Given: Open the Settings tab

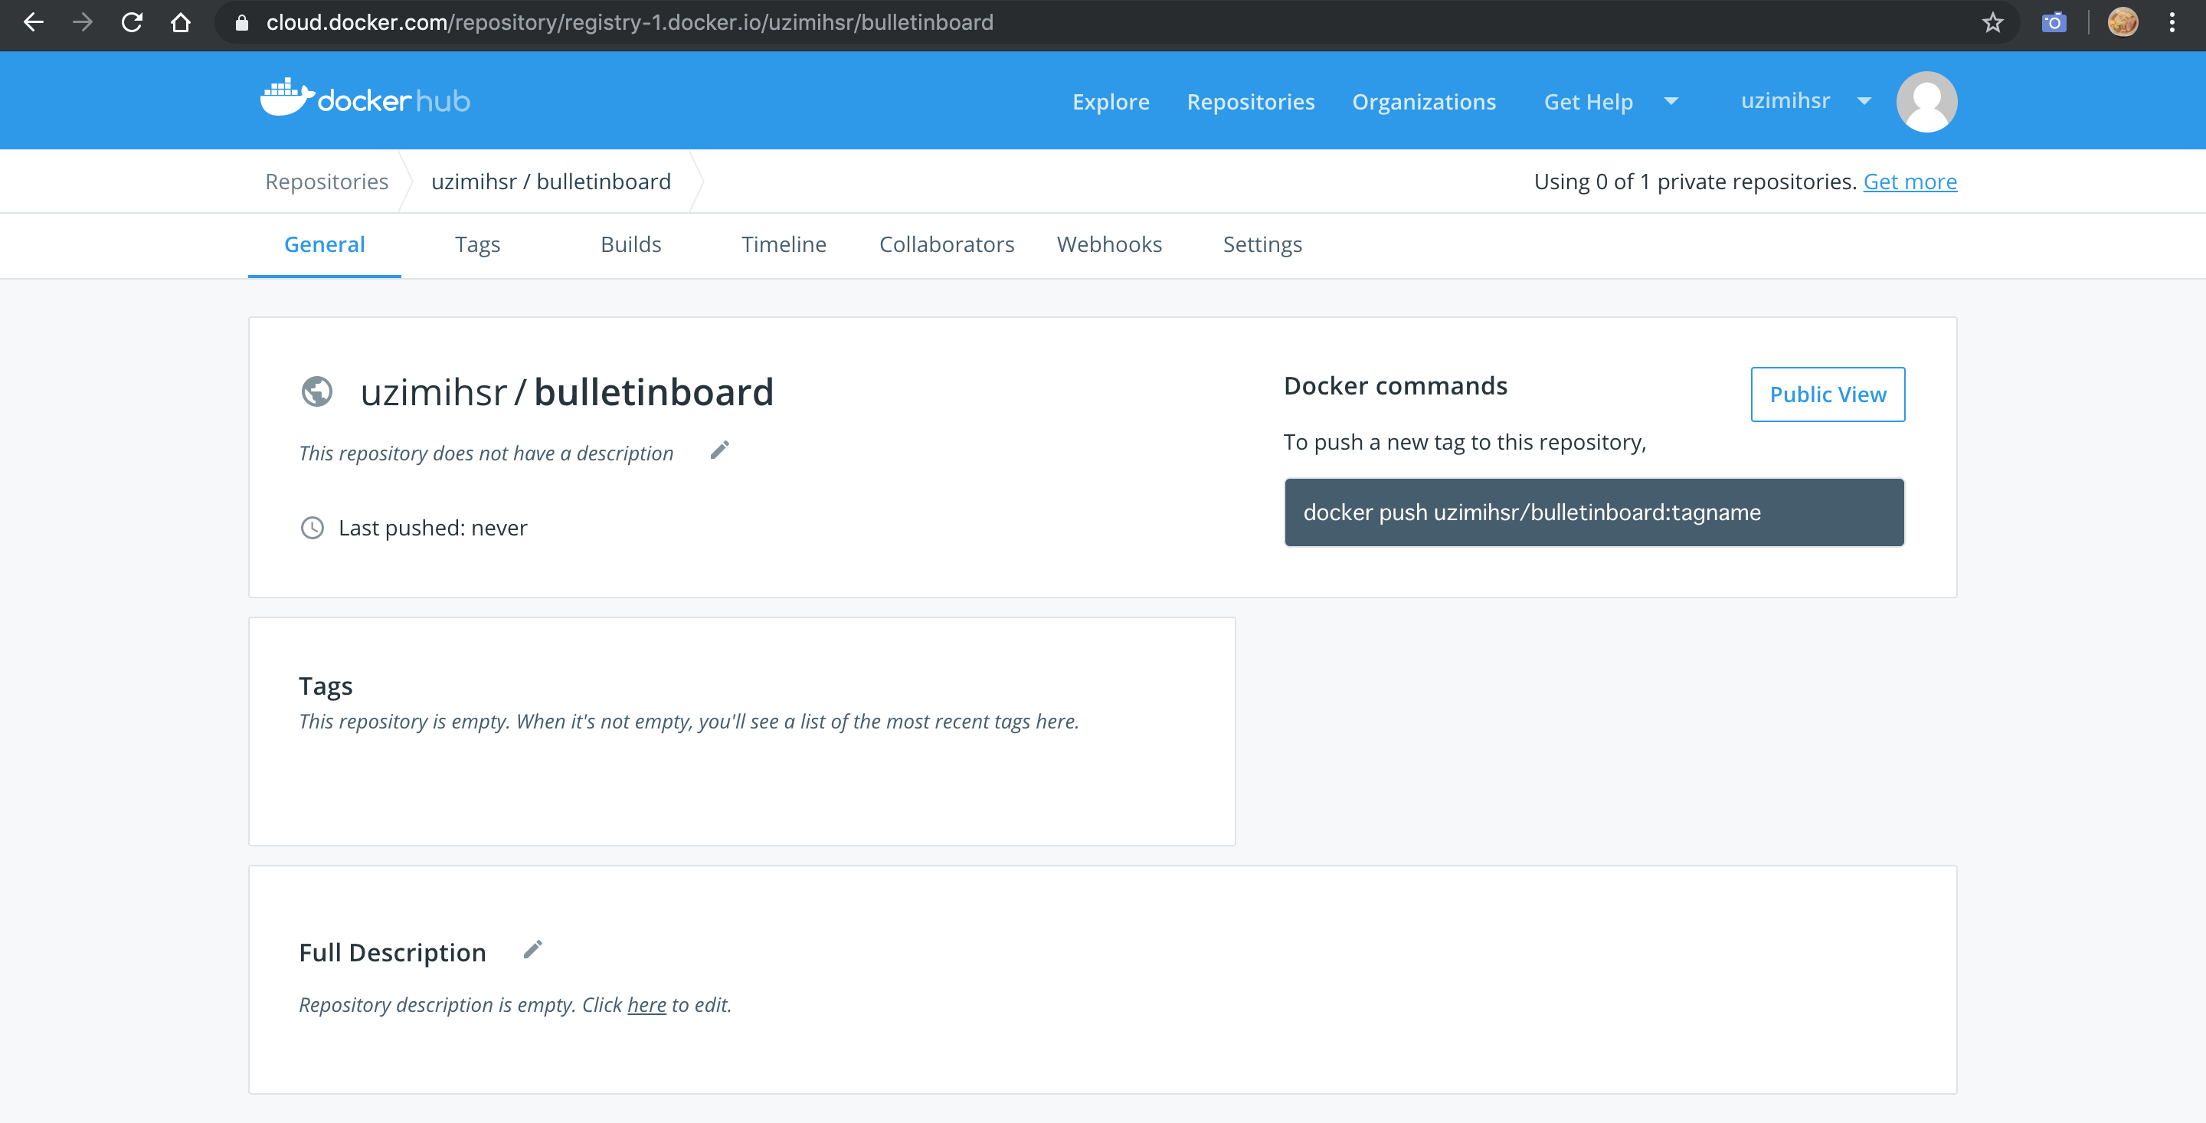Looking at the screenshot, I should click(1262, 245).
